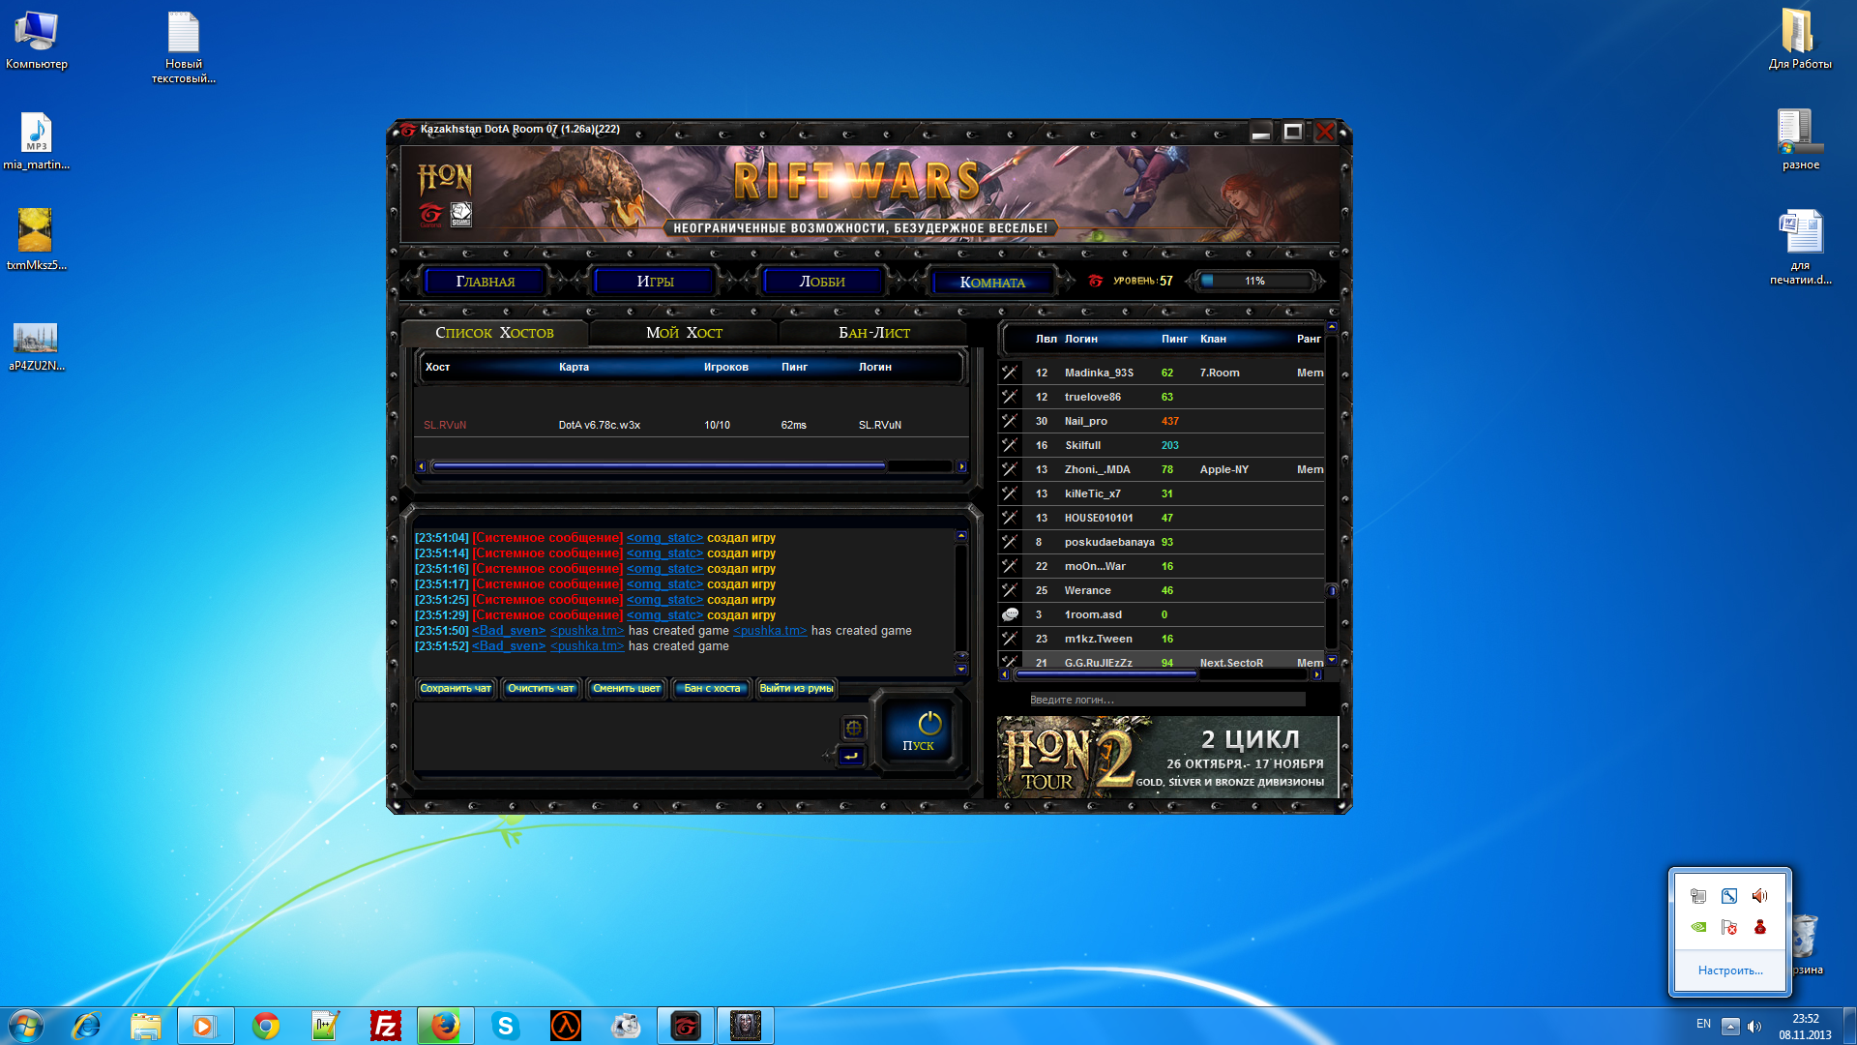Screen dimensions: 1857x1045
Task: Launch Skype from the taskbar
Action: 506,1026
